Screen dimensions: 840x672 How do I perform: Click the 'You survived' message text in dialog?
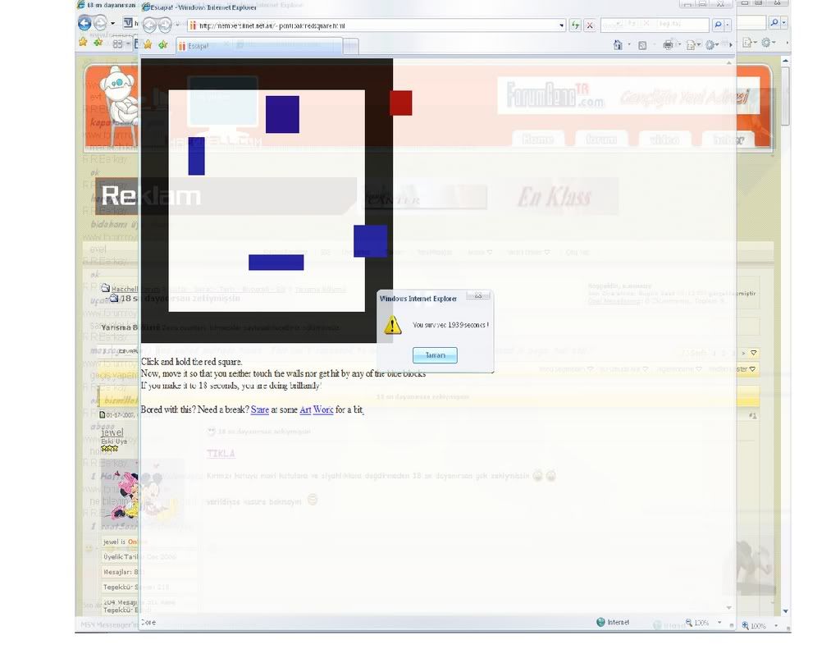pos(450,325)
